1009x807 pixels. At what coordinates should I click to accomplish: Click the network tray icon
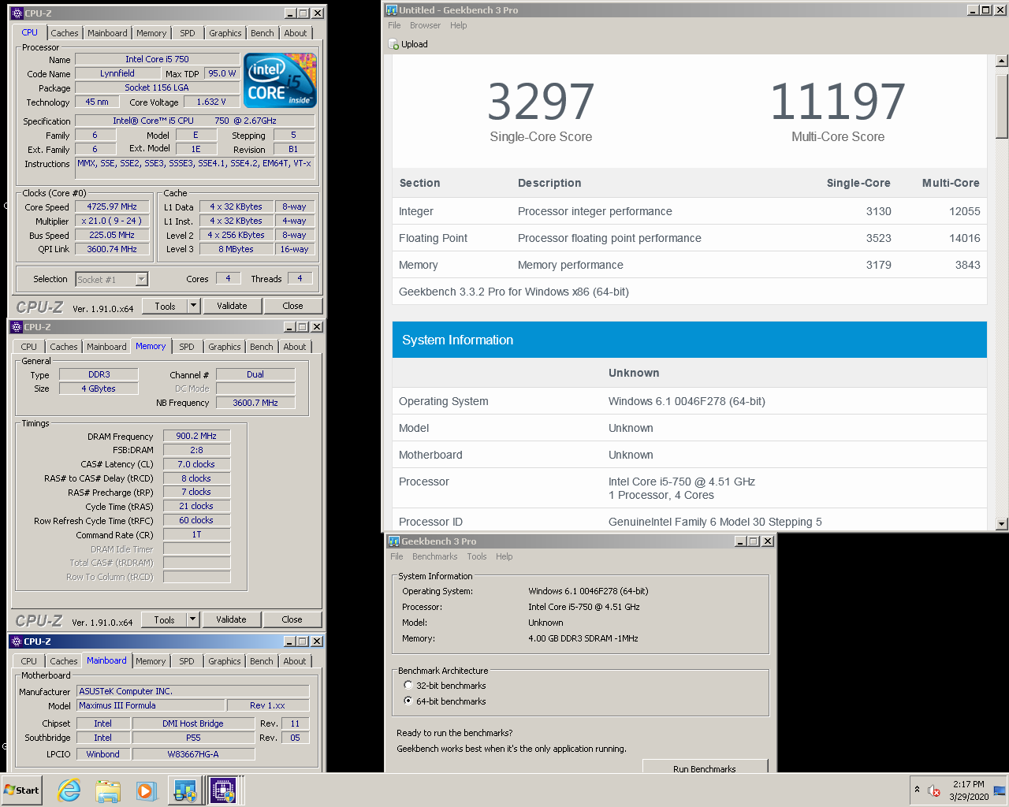click(1000, 790)
